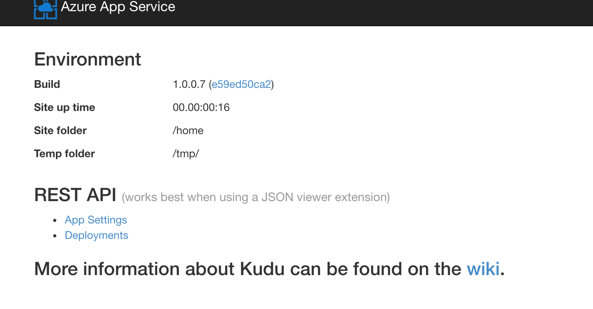Click the Site up time label
593x309 pixels.
64,107
